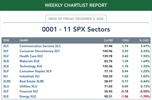Sort by CHG column header
The width and height of the screenshot is (152, 100).
click(125, 40)
